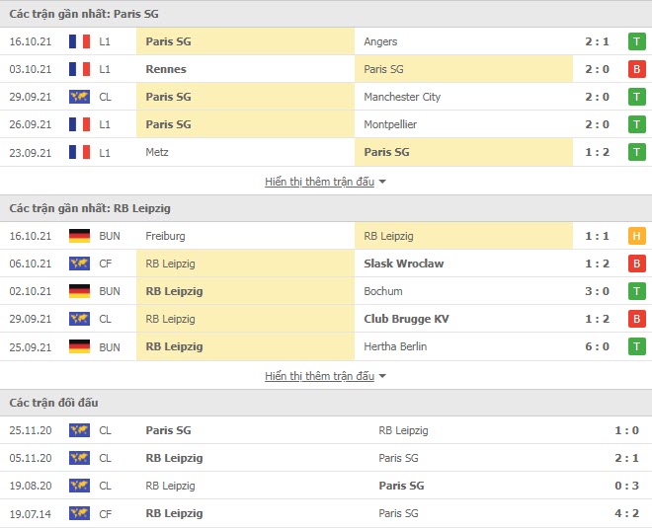Click the 6 : 0 score against Hertha Berlin
The height and width of the screenshot is (528, 652).
click(597, 346)
